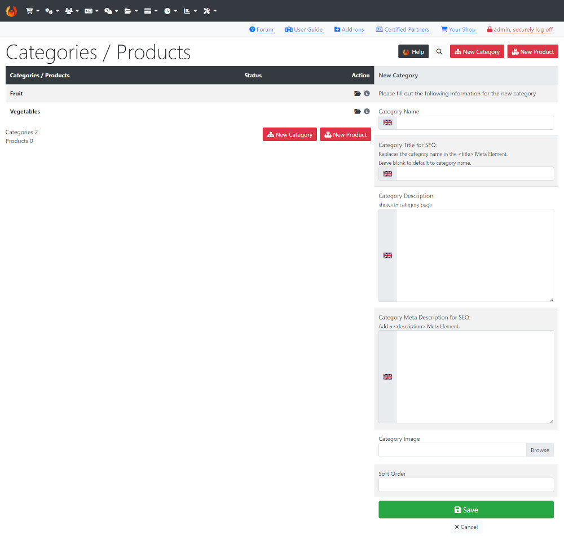Viewport: 564px width, 539px height.
Task: Open the clock icon menu
Action: click(x=170, y=11)
